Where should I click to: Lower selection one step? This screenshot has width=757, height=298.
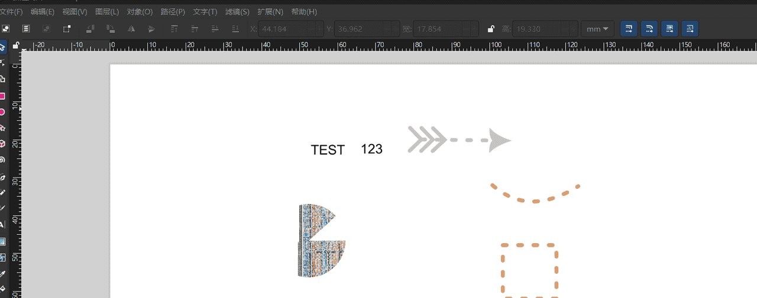pyautogui.click(x=215, y=28)
